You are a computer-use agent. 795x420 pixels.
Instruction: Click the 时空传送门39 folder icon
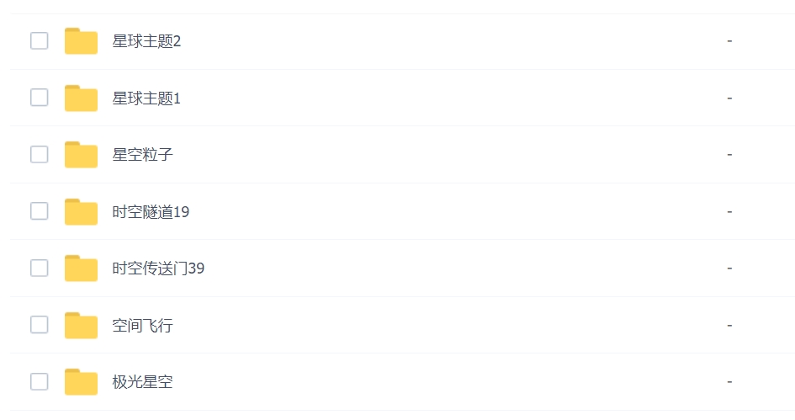pos(81,268)
